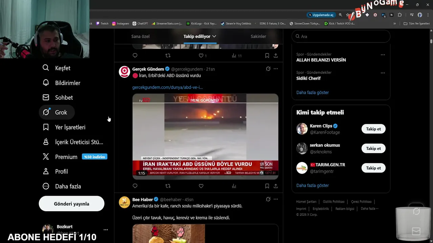This screenshot has height=243, width=433.
Task: Like the post showing 1 like
Action: (202, 56)
